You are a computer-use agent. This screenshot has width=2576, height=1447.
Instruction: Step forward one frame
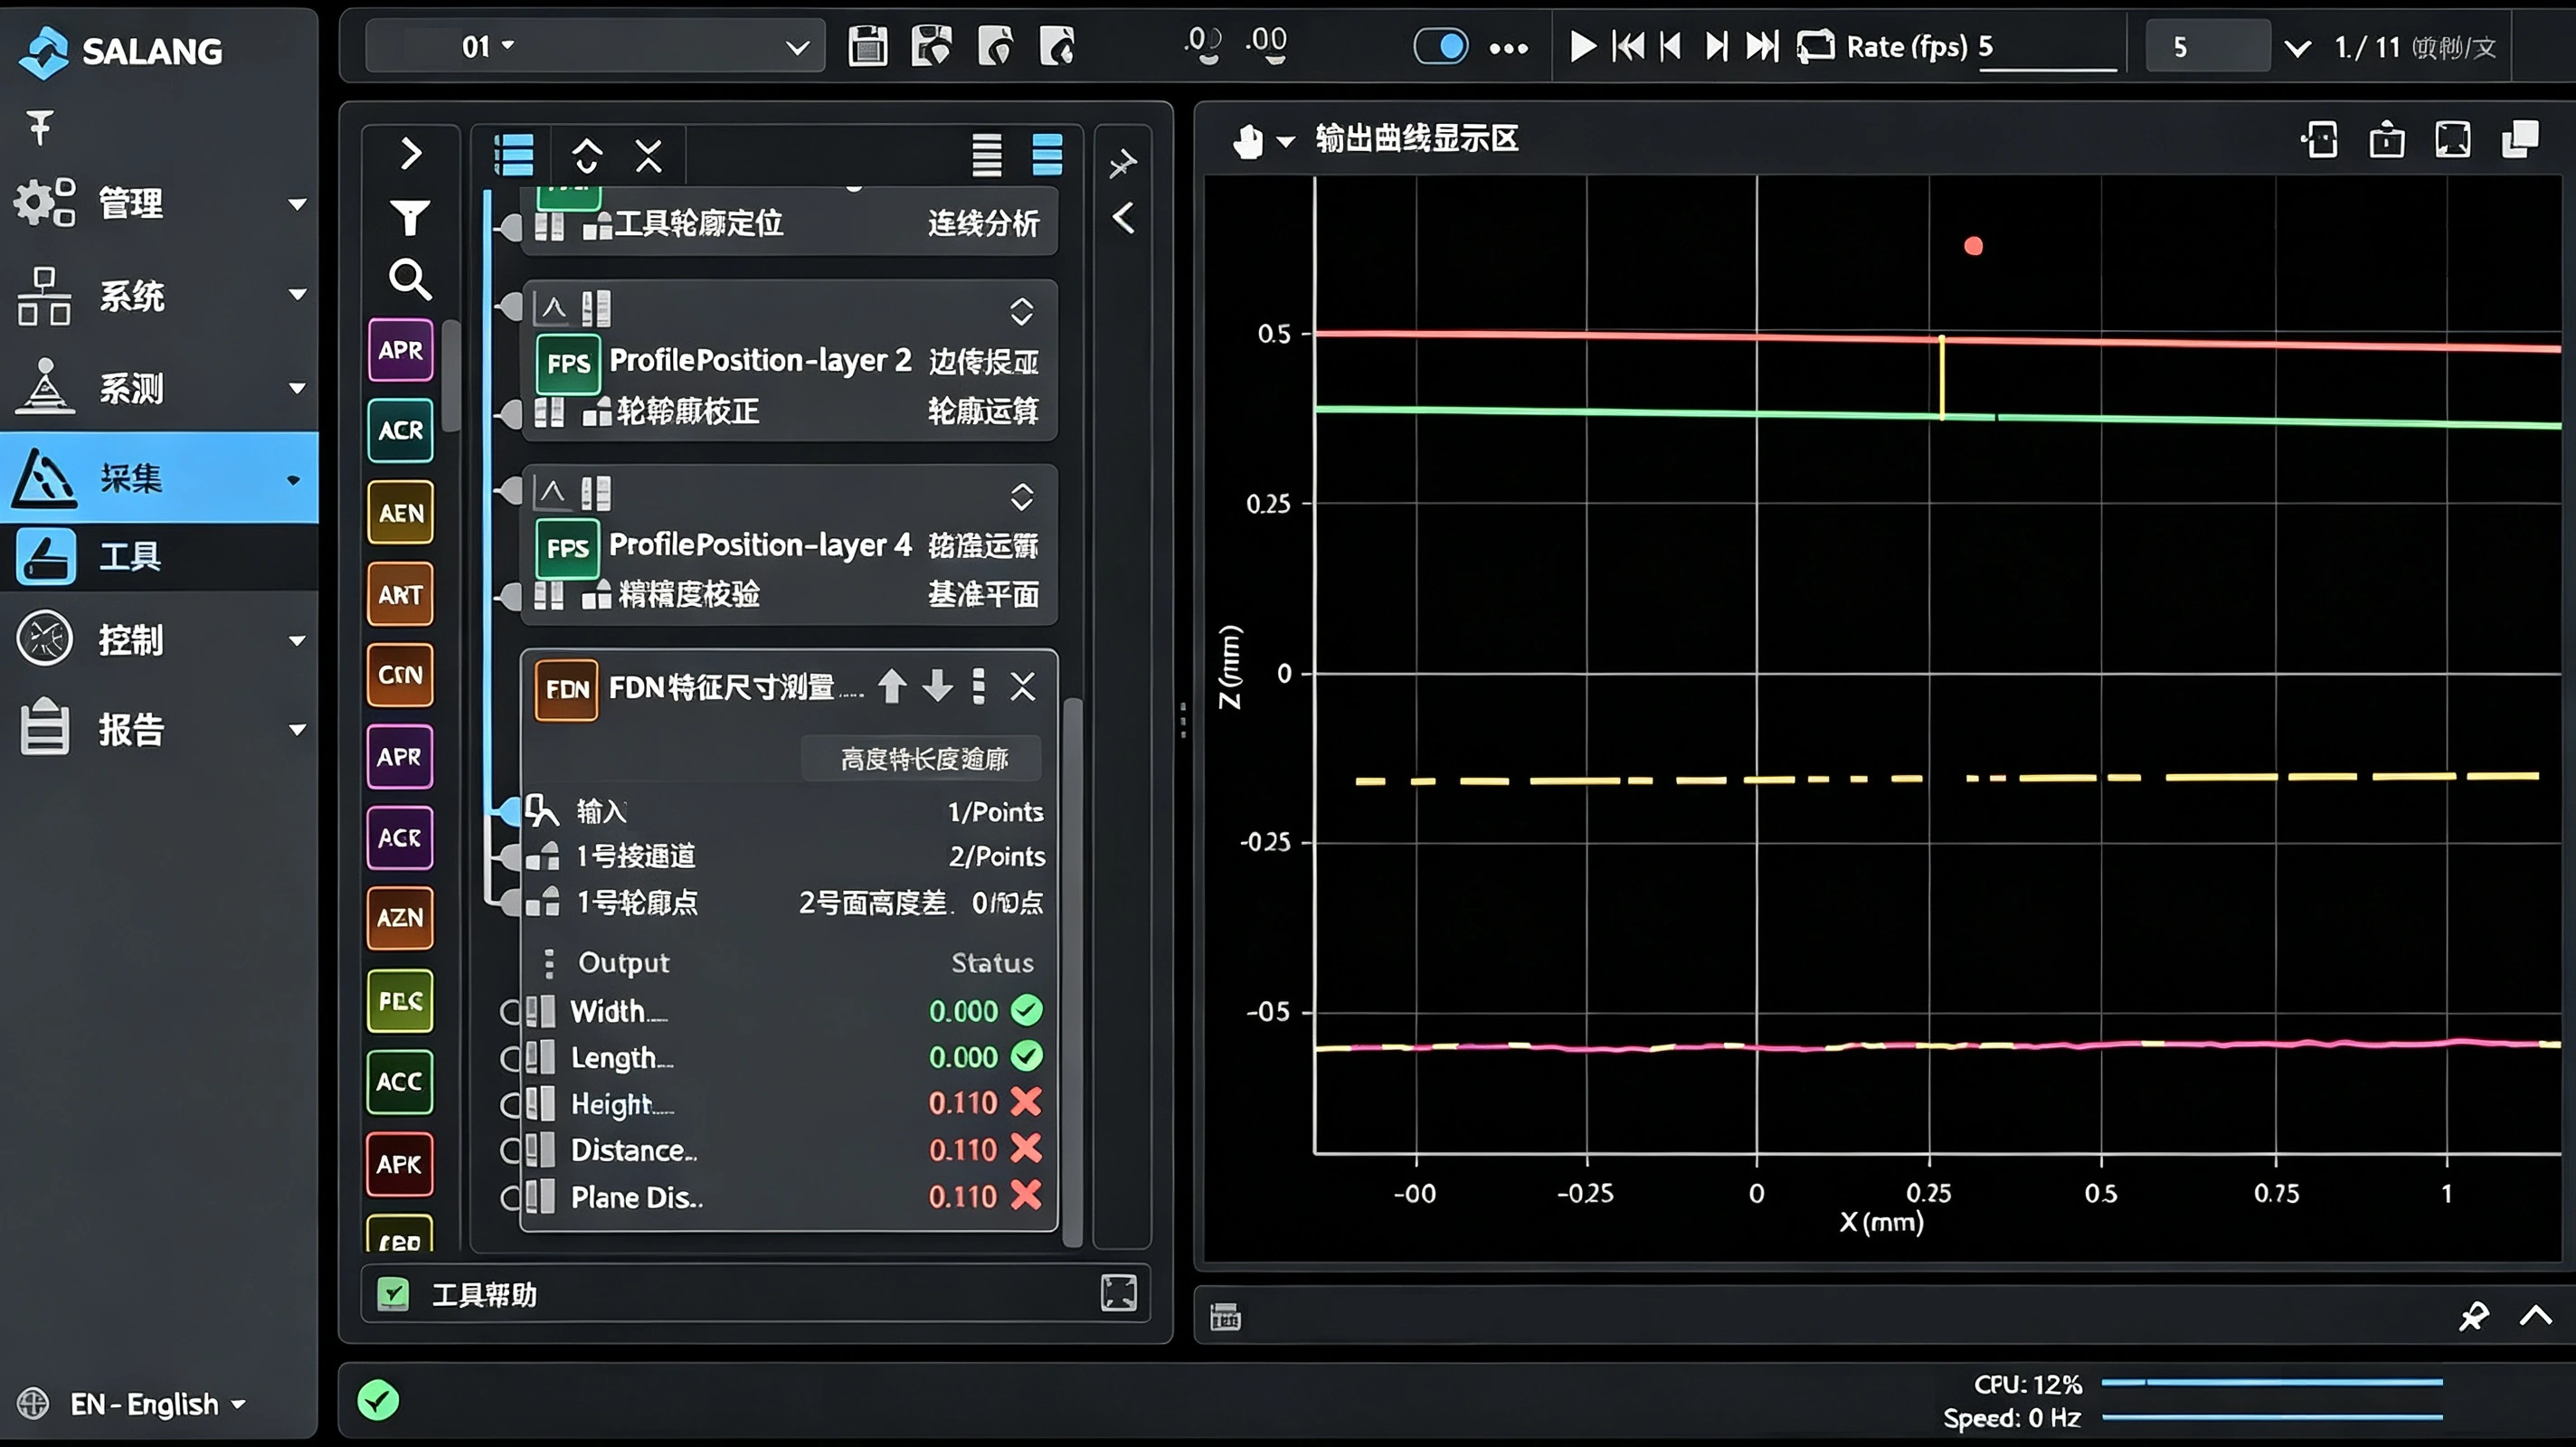1716,46
